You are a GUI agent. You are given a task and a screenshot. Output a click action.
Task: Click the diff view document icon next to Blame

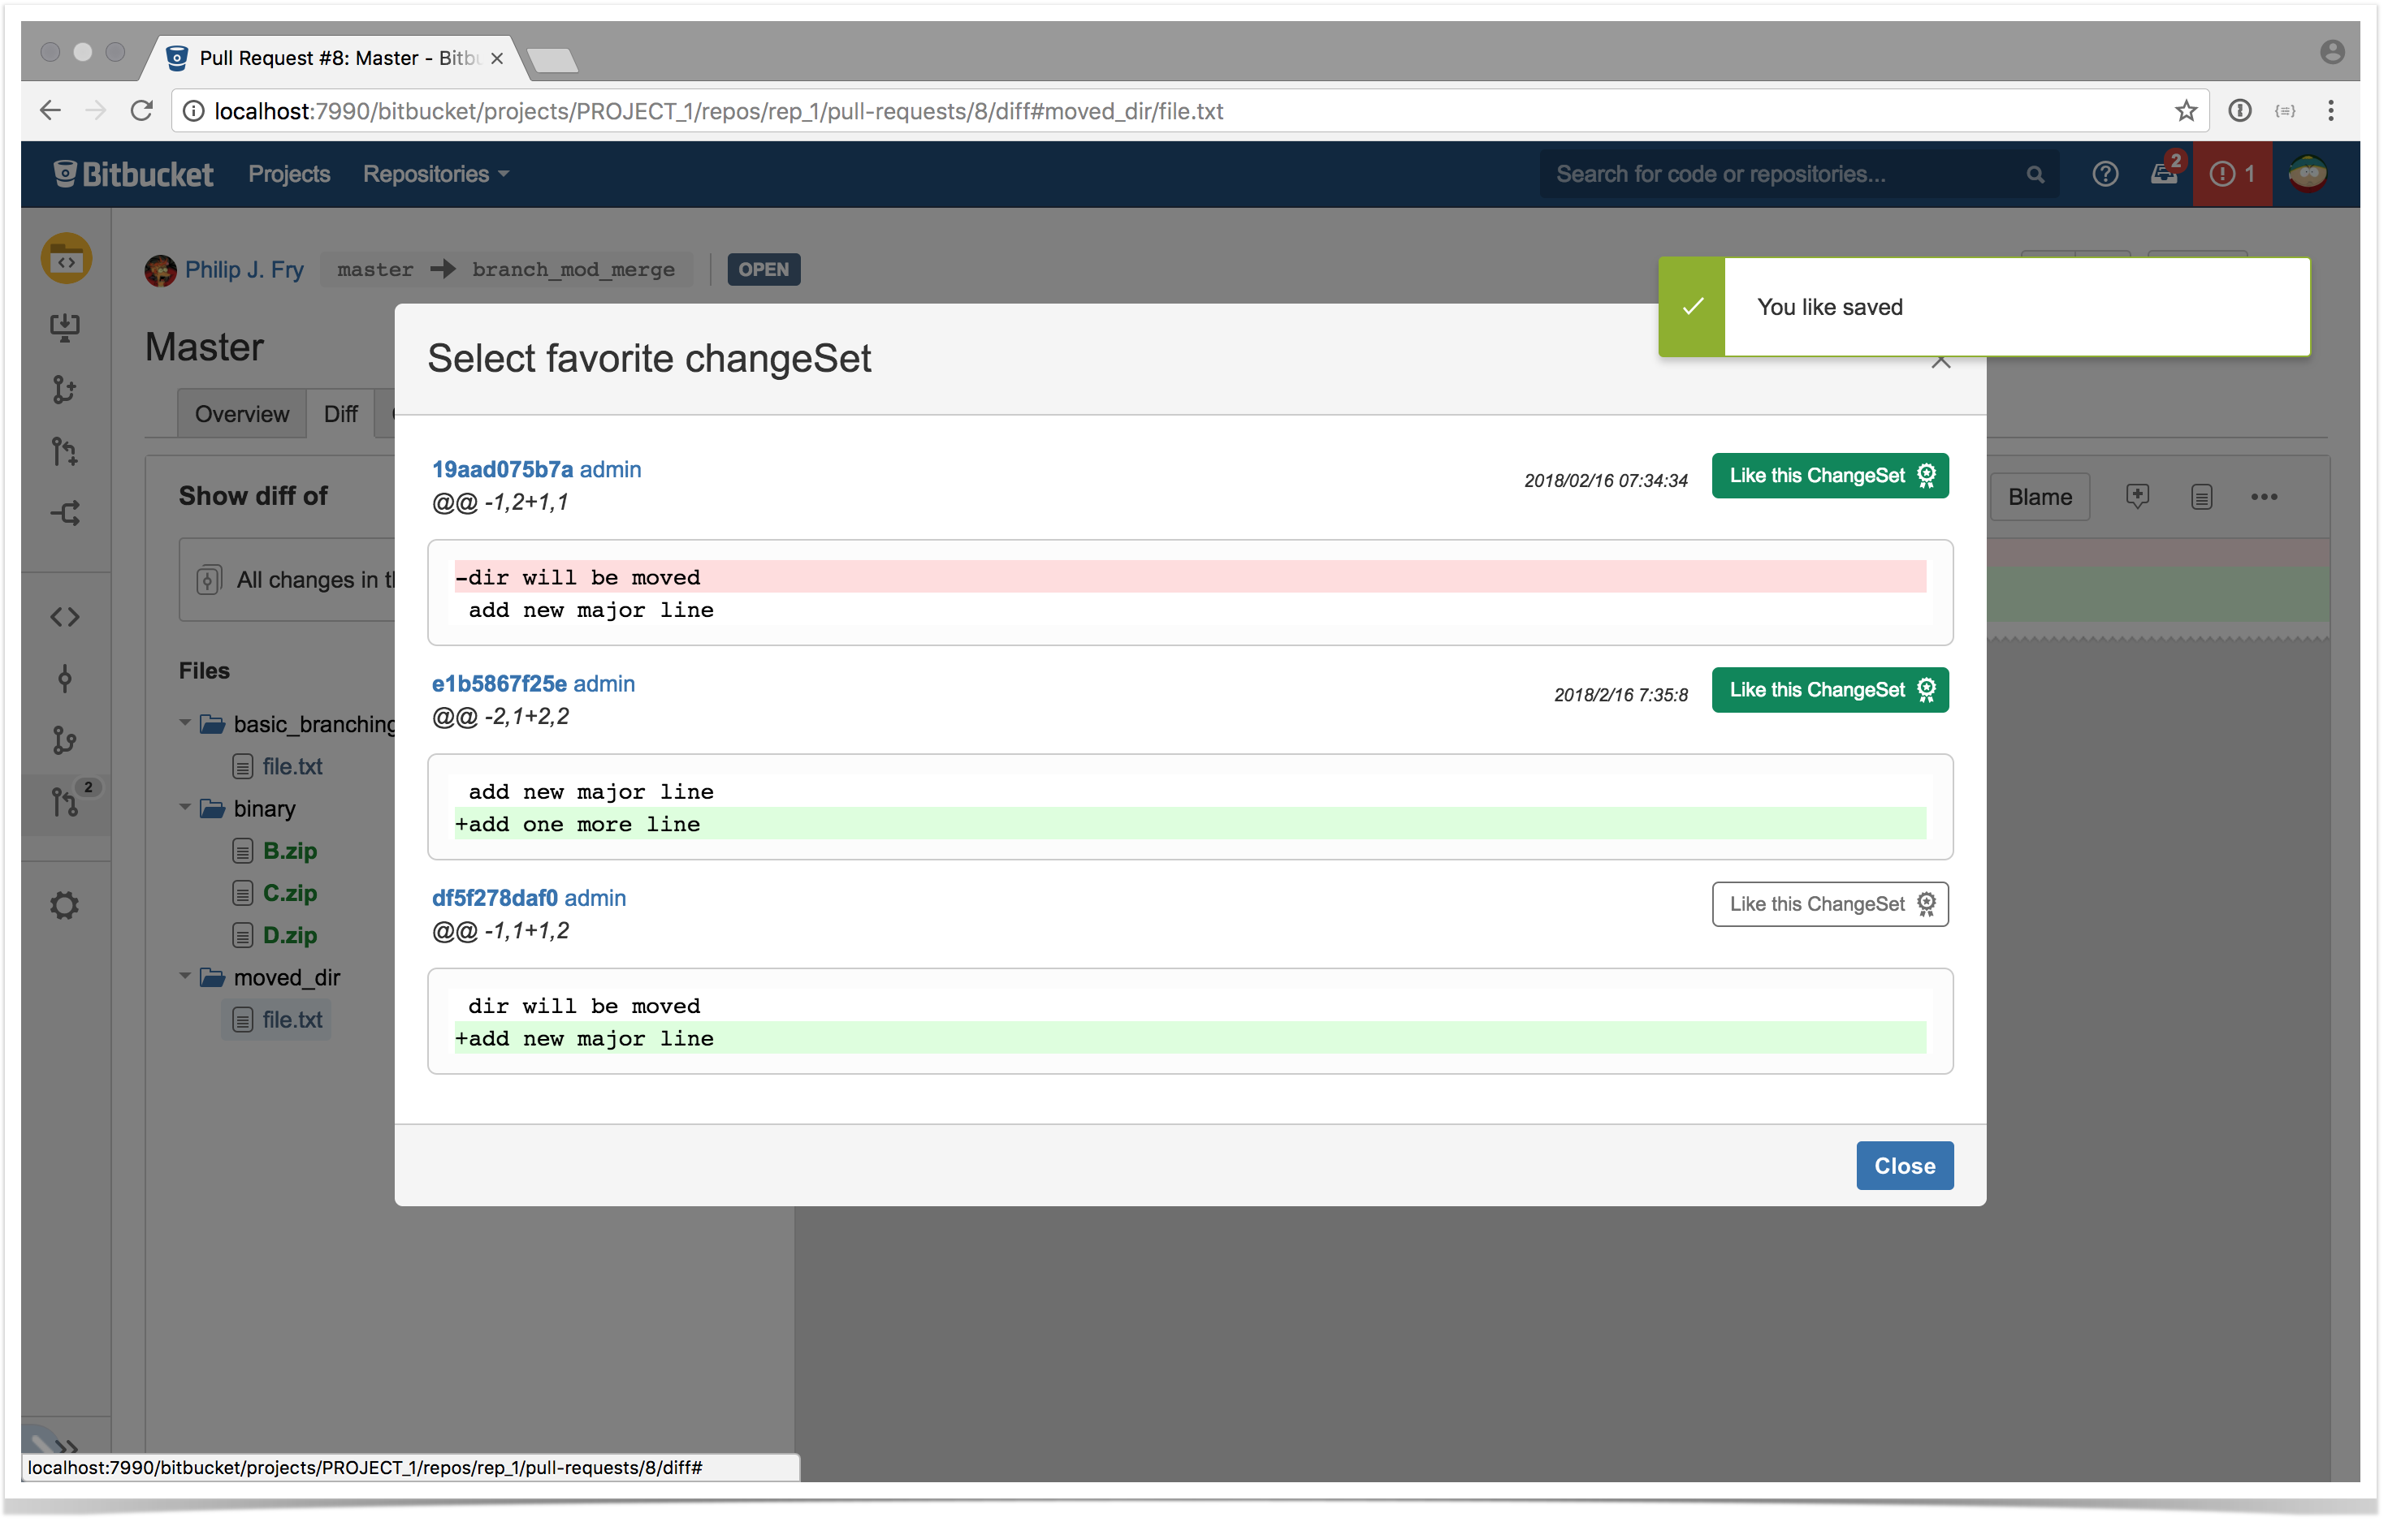2201,498
